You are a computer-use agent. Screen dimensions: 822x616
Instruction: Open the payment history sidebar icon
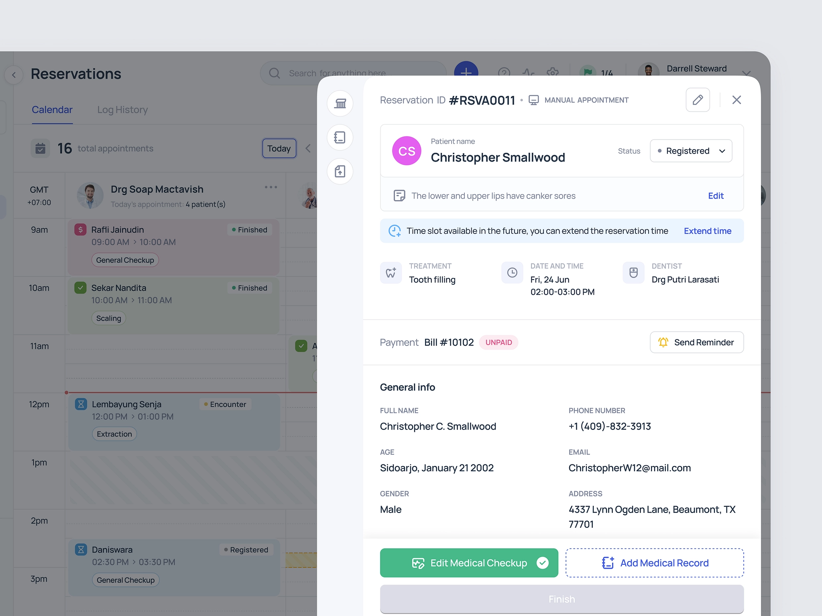coord(340,103)
